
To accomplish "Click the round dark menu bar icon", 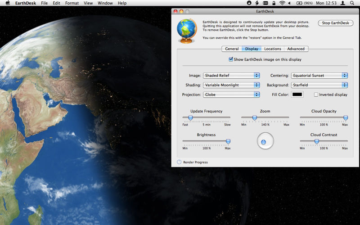I will pos(249,3).
